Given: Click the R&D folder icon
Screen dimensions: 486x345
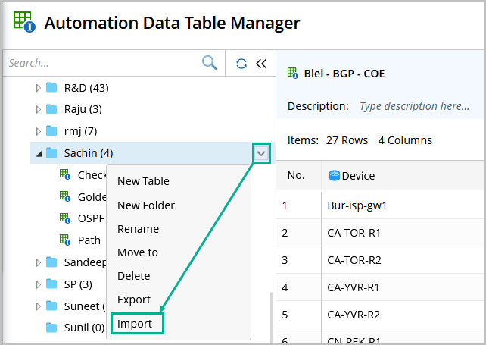Looking at the screenshot, I should [52, 88].
